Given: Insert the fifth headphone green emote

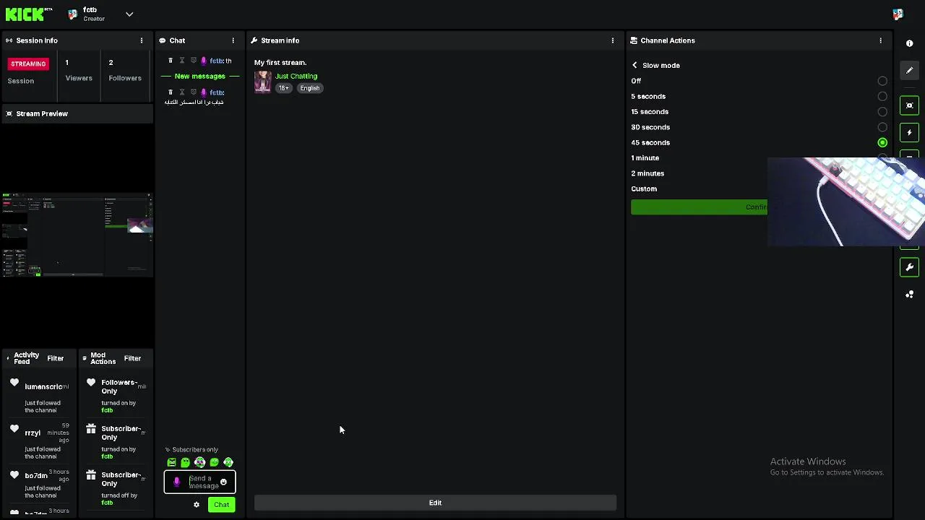Looking at the screenshot, I should point(228,462).
